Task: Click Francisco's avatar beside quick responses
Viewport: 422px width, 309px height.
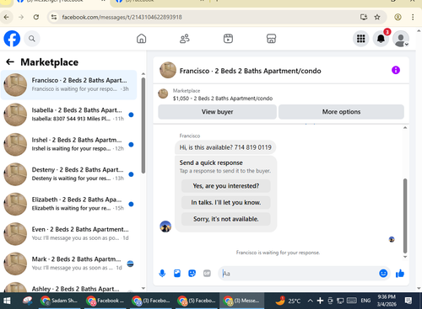Action: click(165, 226)
